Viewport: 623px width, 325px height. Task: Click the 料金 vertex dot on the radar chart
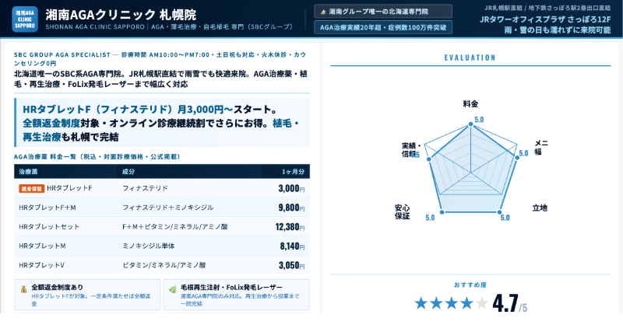(x=470, y=124)
